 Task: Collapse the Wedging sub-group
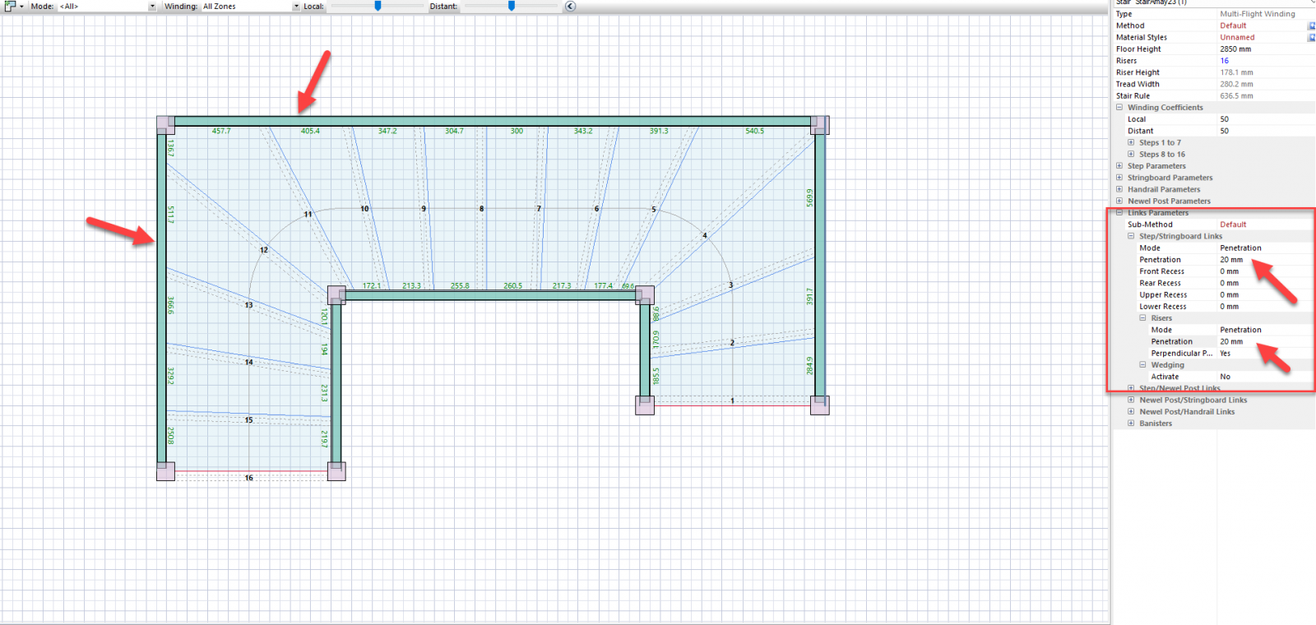pyautogui.click(x=1142, y=364)
